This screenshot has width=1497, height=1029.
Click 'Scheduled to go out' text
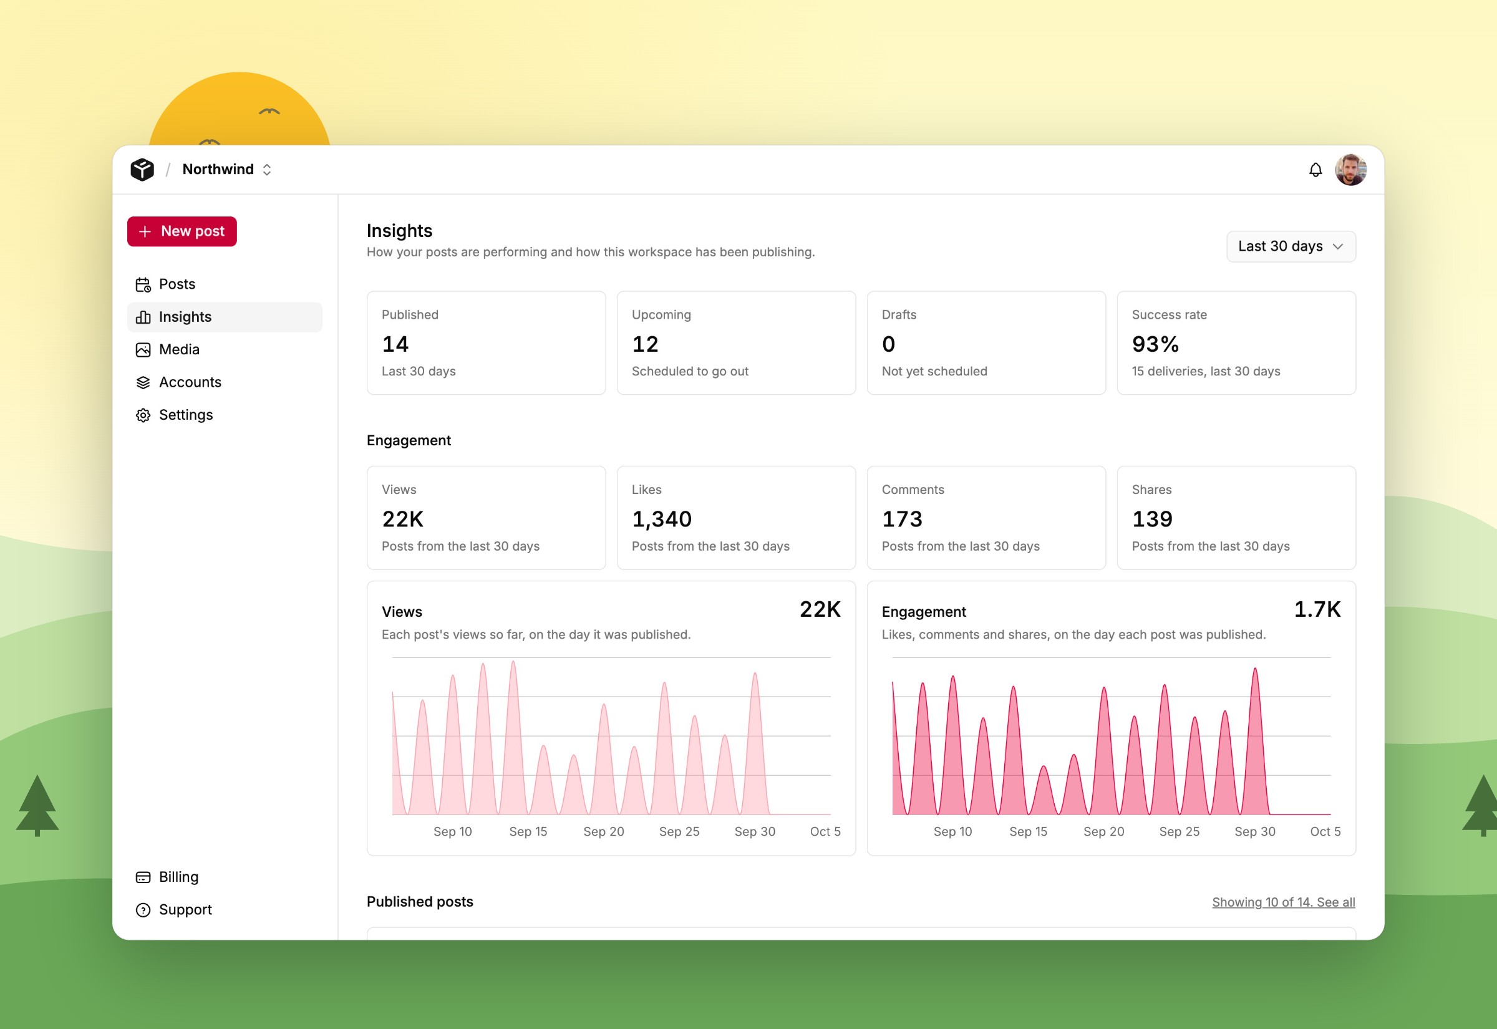click(x=690, y=371)
